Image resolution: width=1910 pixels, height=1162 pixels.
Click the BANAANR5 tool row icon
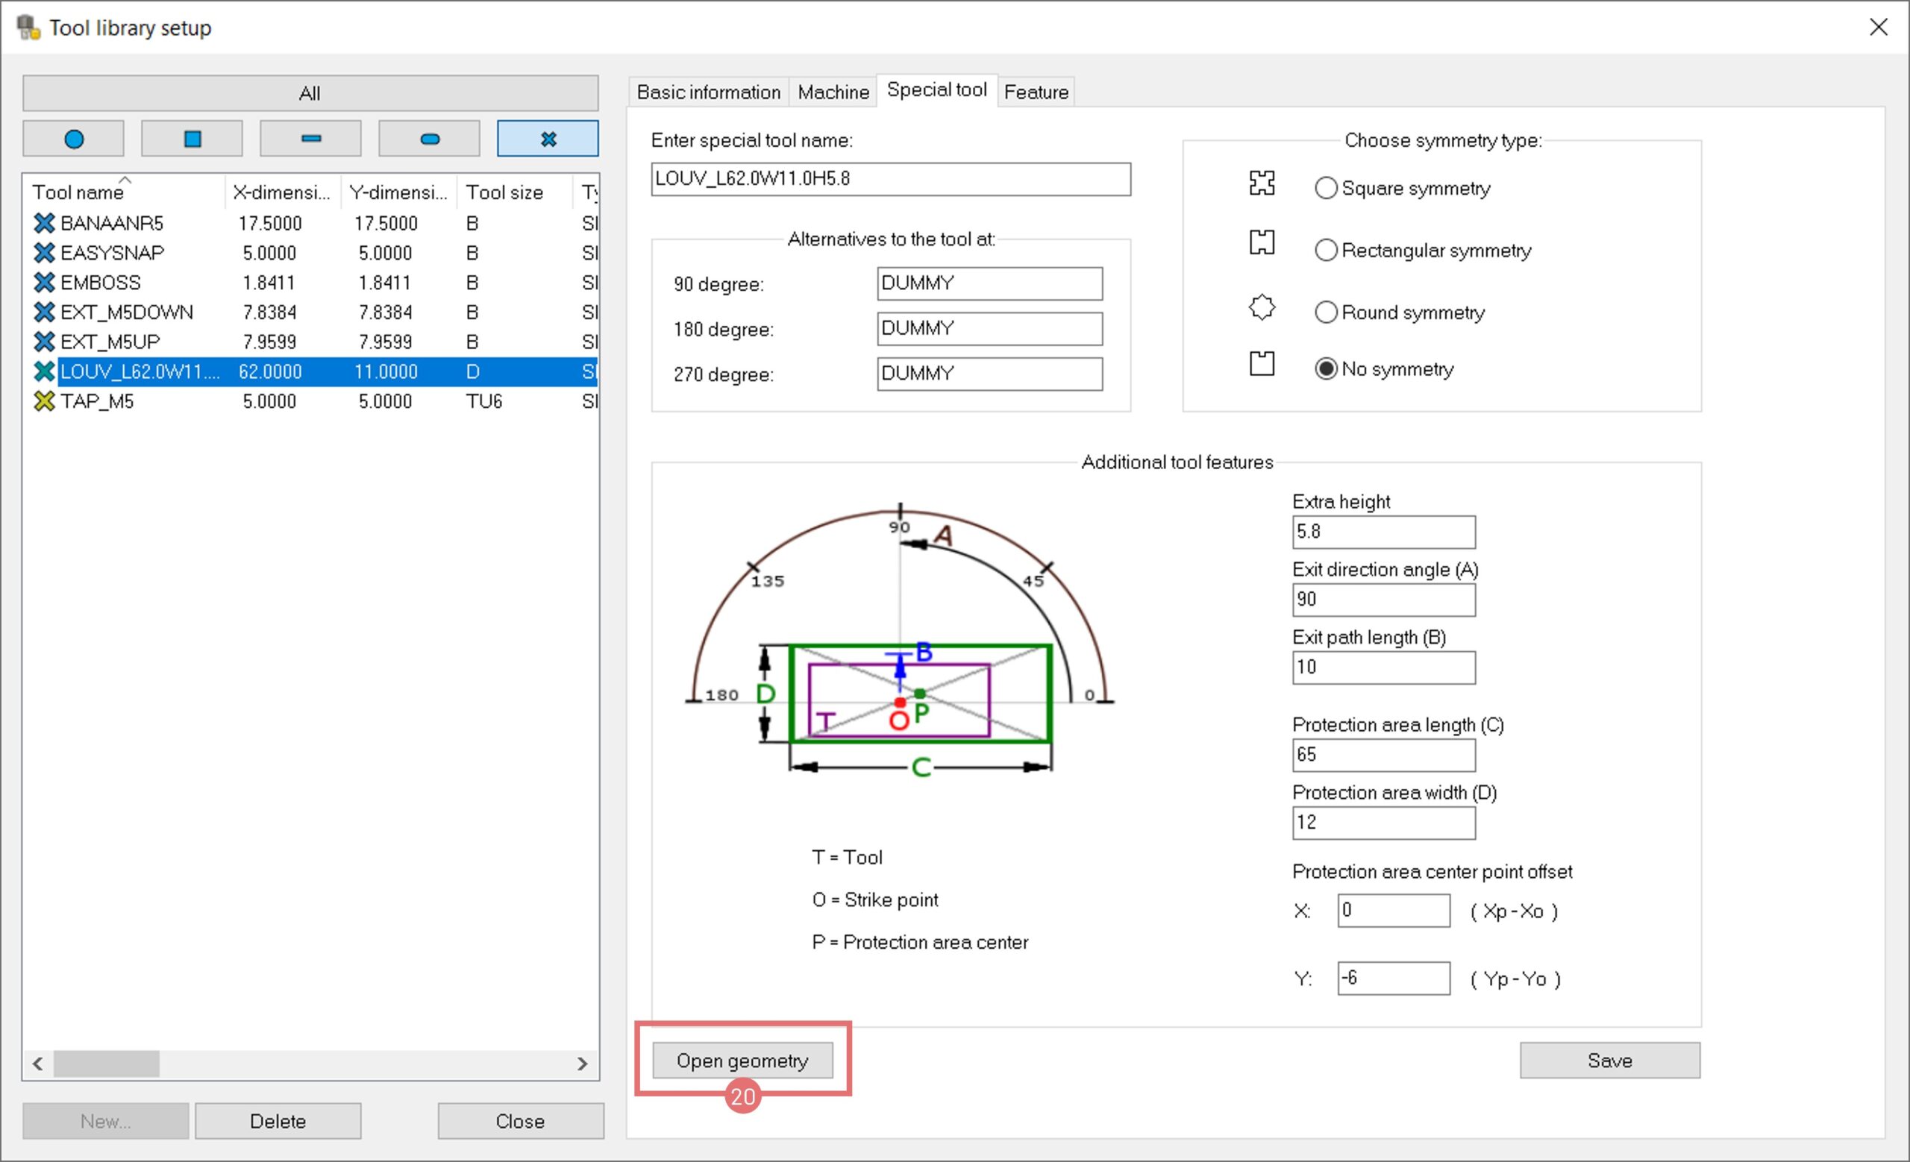click(45, 223)
